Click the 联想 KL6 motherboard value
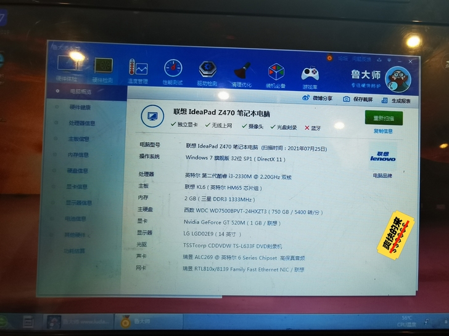Image resolution: width=449 pixels, height=336 pixels. (223, 188)
